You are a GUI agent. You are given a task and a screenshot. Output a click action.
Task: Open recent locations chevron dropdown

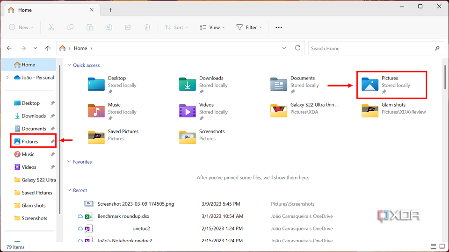point(35,48)
